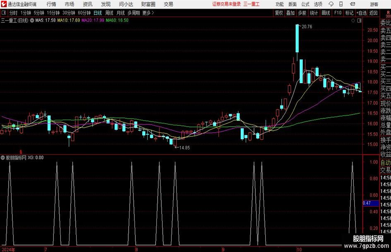
Task: Open the 交易 menu
Action: [168, 4]
